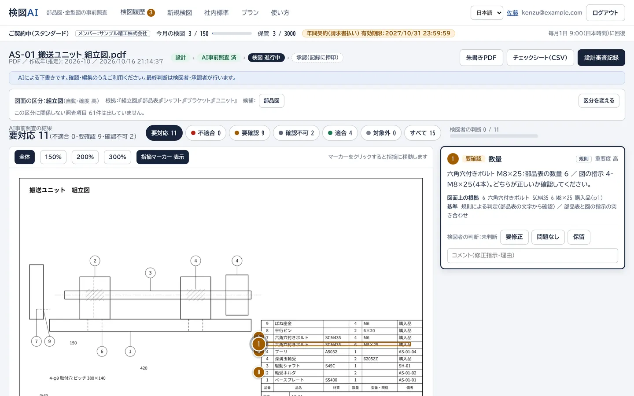This screenshot has width=634, height=396.
Task: Click the 佐藤 user link
Action: tap(512, 13)
